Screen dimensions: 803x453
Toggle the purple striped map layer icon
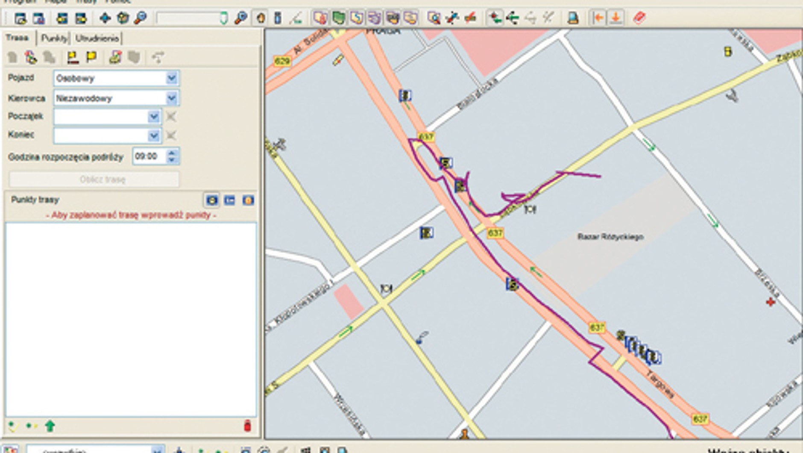click(x=374, y=18)
